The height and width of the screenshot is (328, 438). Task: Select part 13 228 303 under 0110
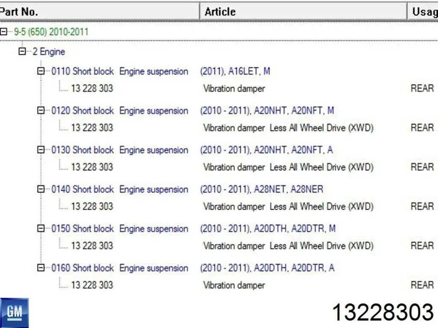click(x=92, y=88)
